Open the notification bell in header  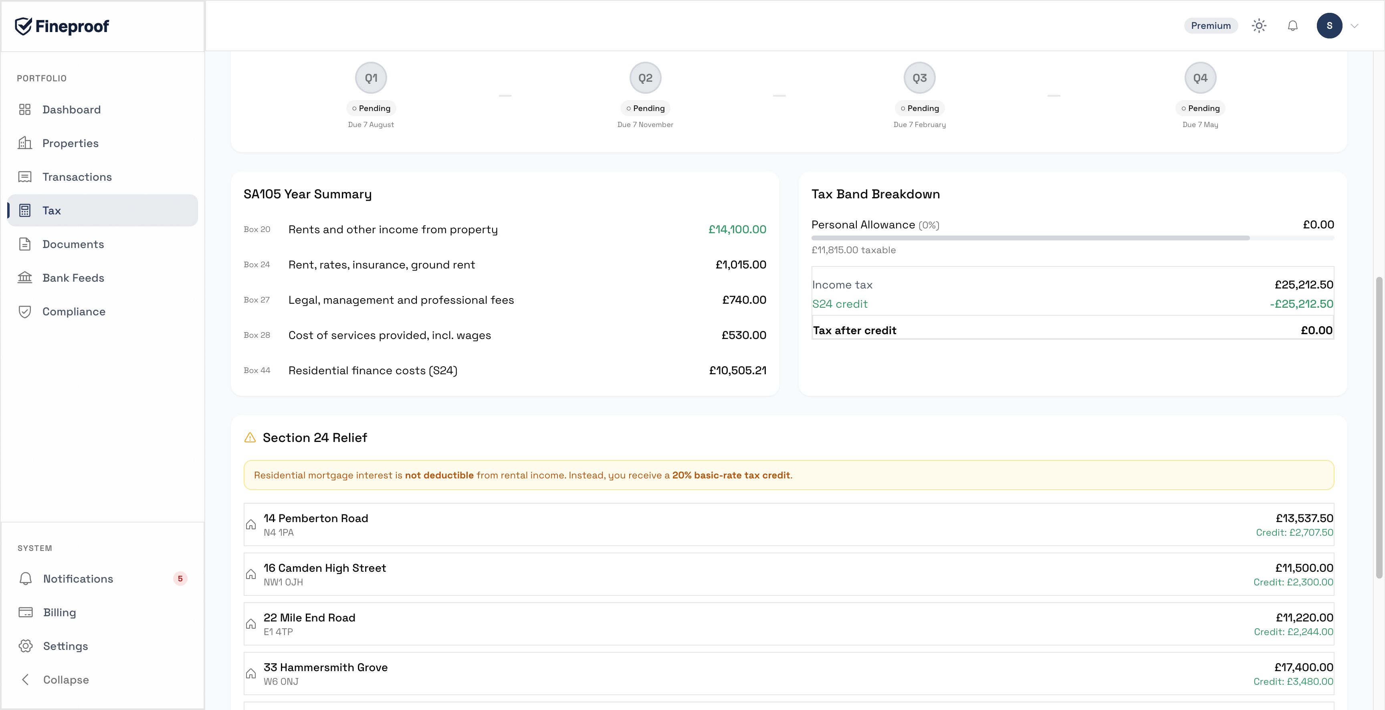1292,26
